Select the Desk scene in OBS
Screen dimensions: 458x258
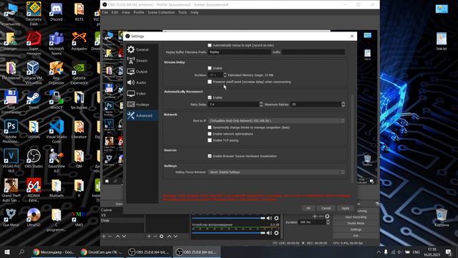[x=122, y=220]
